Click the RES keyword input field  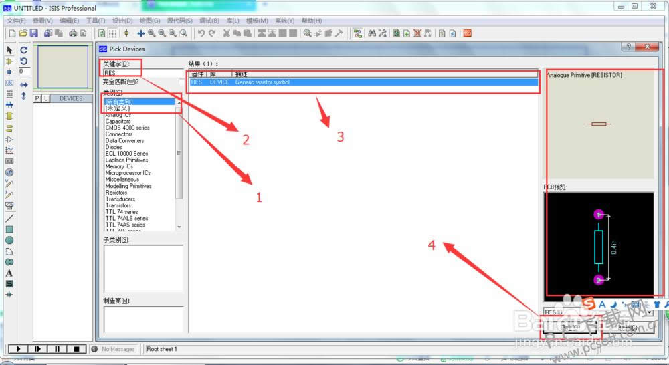(142, 72)
